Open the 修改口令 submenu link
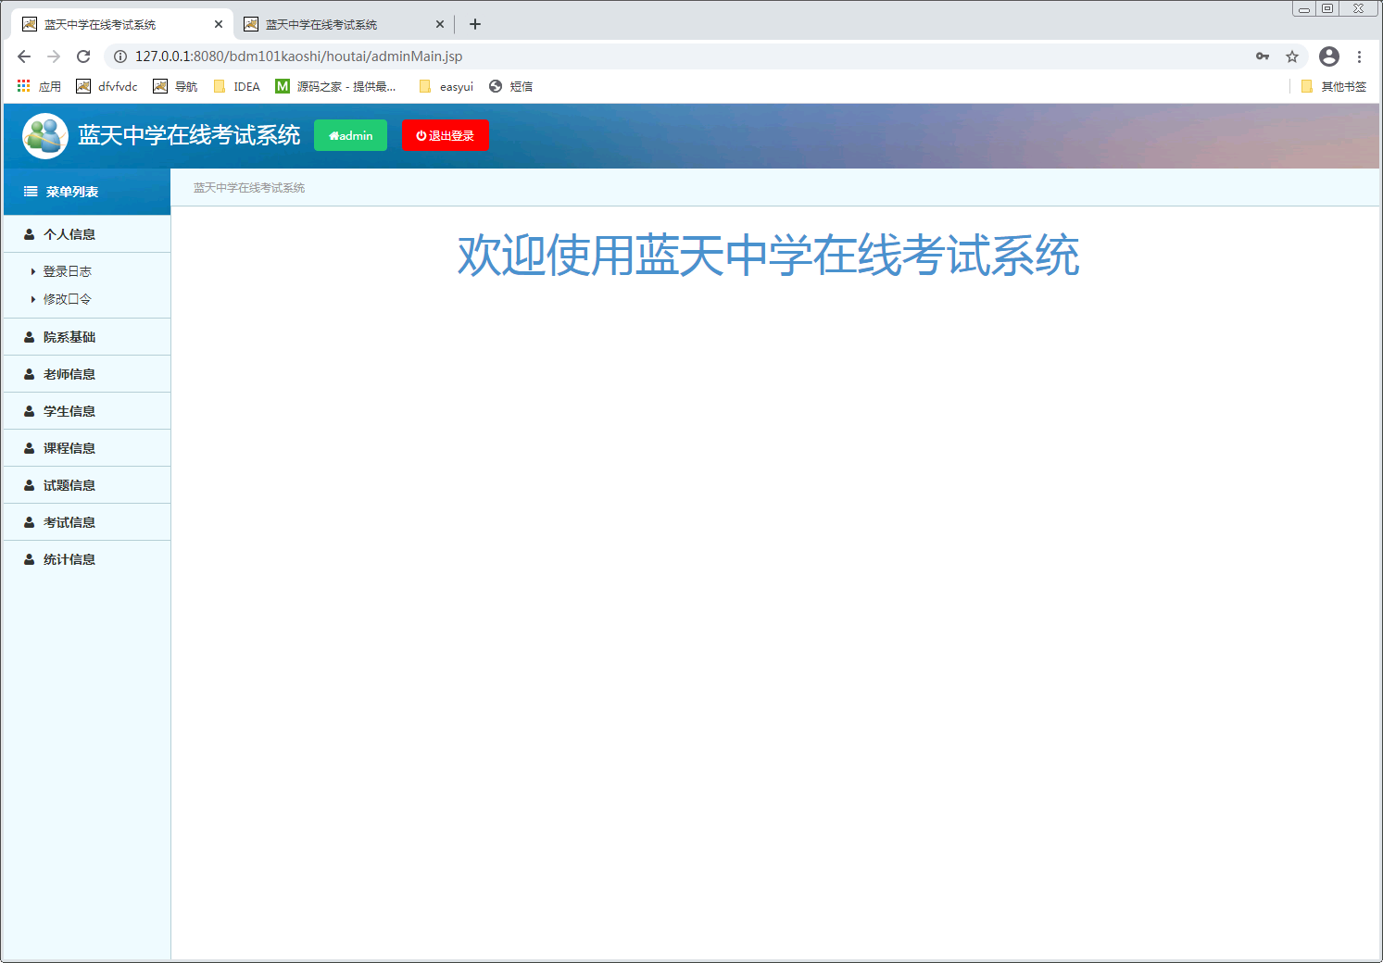The width and height of the screenshot is (1383, 963). (68, 299)
